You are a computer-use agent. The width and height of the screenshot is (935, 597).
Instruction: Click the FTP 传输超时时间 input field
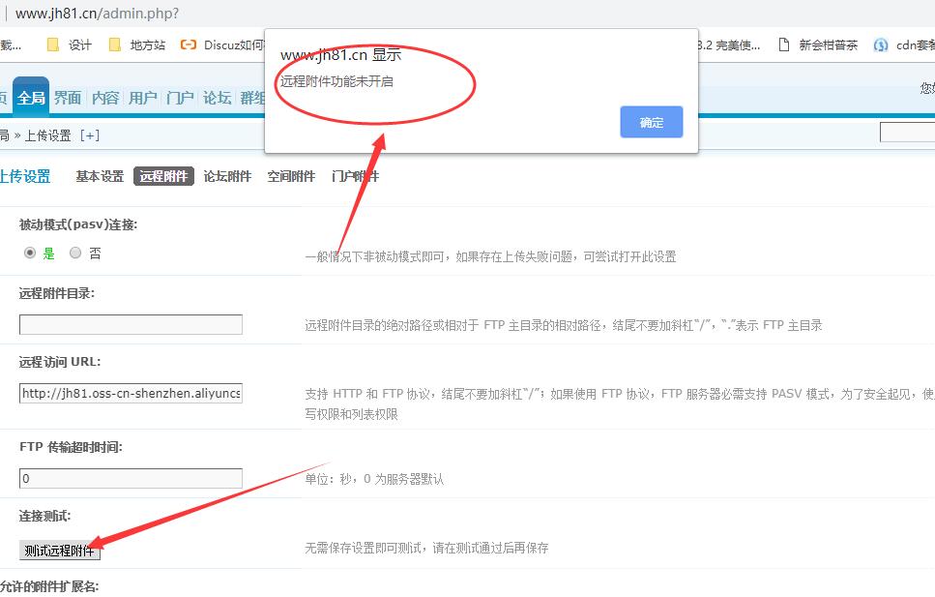point(131,479)
